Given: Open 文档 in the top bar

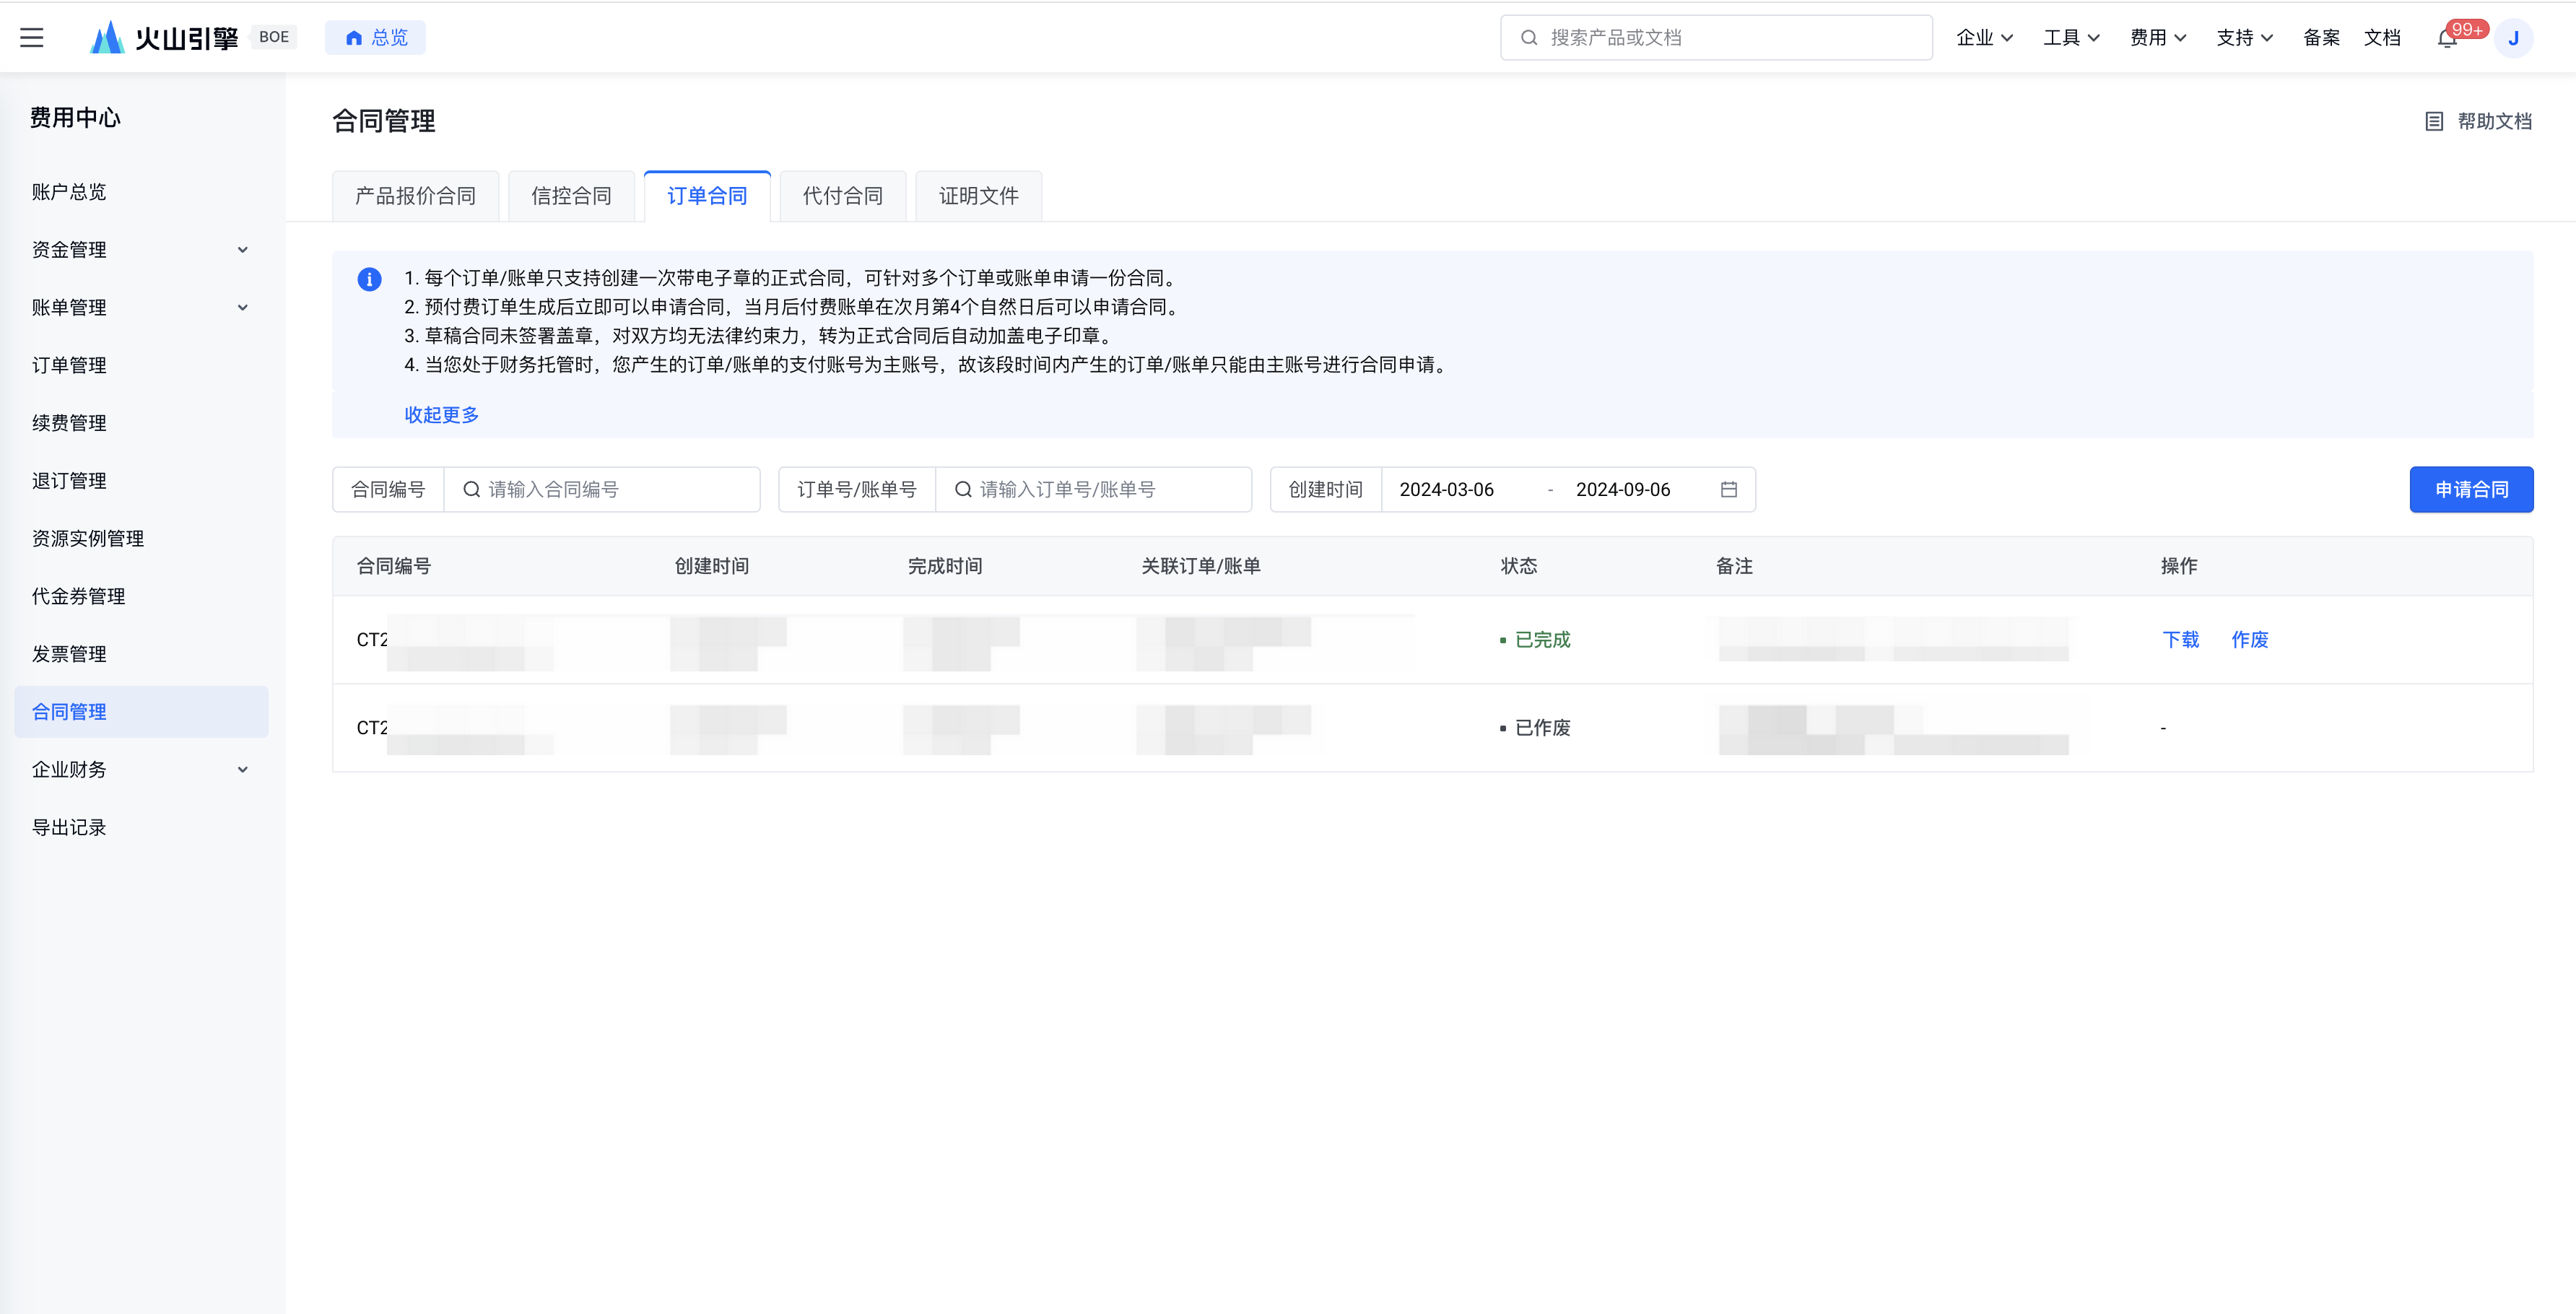Looking at the screenshot, I should pos(2382,38).
